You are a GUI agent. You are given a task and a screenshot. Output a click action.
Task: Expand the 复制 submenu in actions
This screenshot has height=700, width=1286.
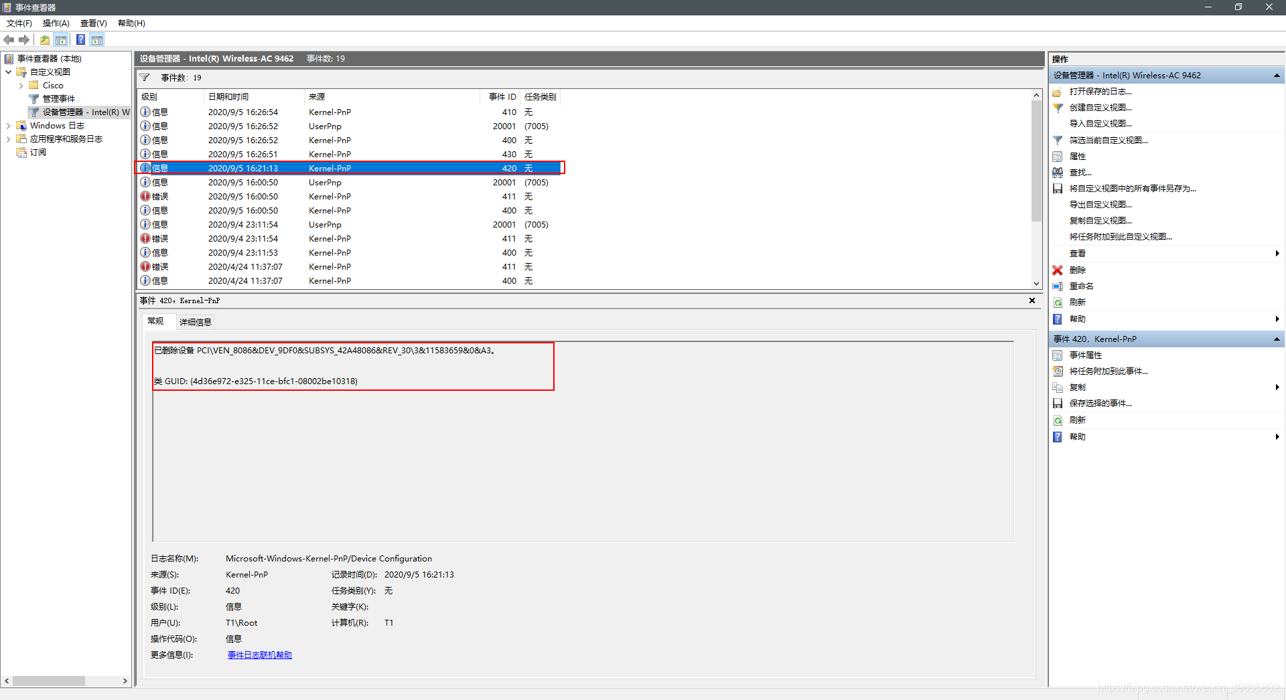point(1277,387)
